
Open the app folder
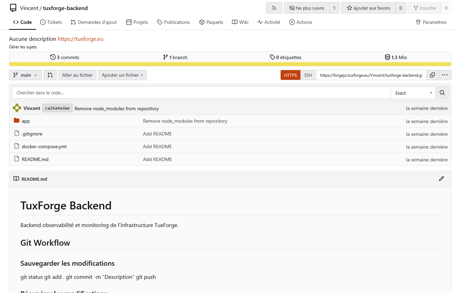click(x=26, y=121)
